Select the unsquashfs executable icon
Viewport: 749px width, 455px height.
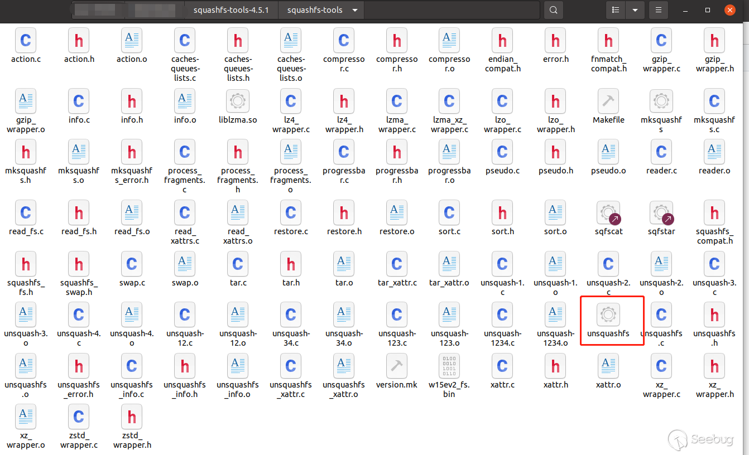click(608, 315)
